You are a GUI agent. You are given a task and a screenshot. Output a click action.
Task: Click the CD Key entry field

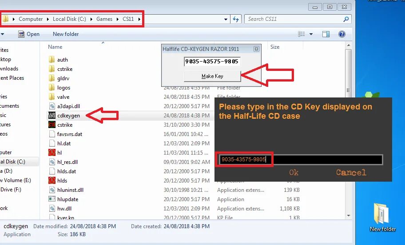[300, 160]
